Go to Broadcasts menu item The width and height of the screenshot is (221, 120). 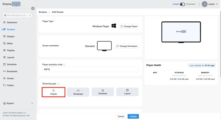click(12, 71)
